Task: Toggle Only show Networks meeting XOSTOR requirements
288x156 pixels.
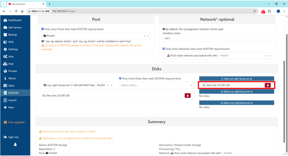Action: [164, 49]
